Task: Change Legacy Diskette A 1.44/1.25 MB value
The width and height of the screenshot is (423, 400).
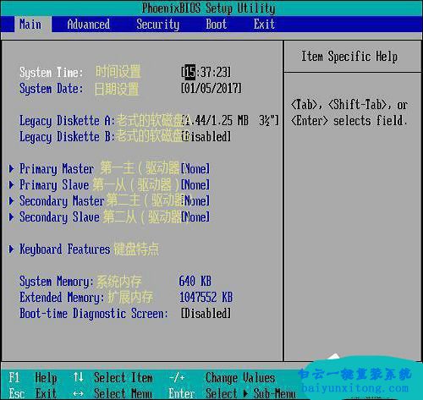Action: coord(230,121)
